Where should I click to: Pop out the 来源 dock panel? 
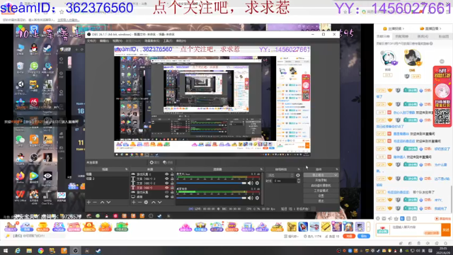tap(171, 169)
